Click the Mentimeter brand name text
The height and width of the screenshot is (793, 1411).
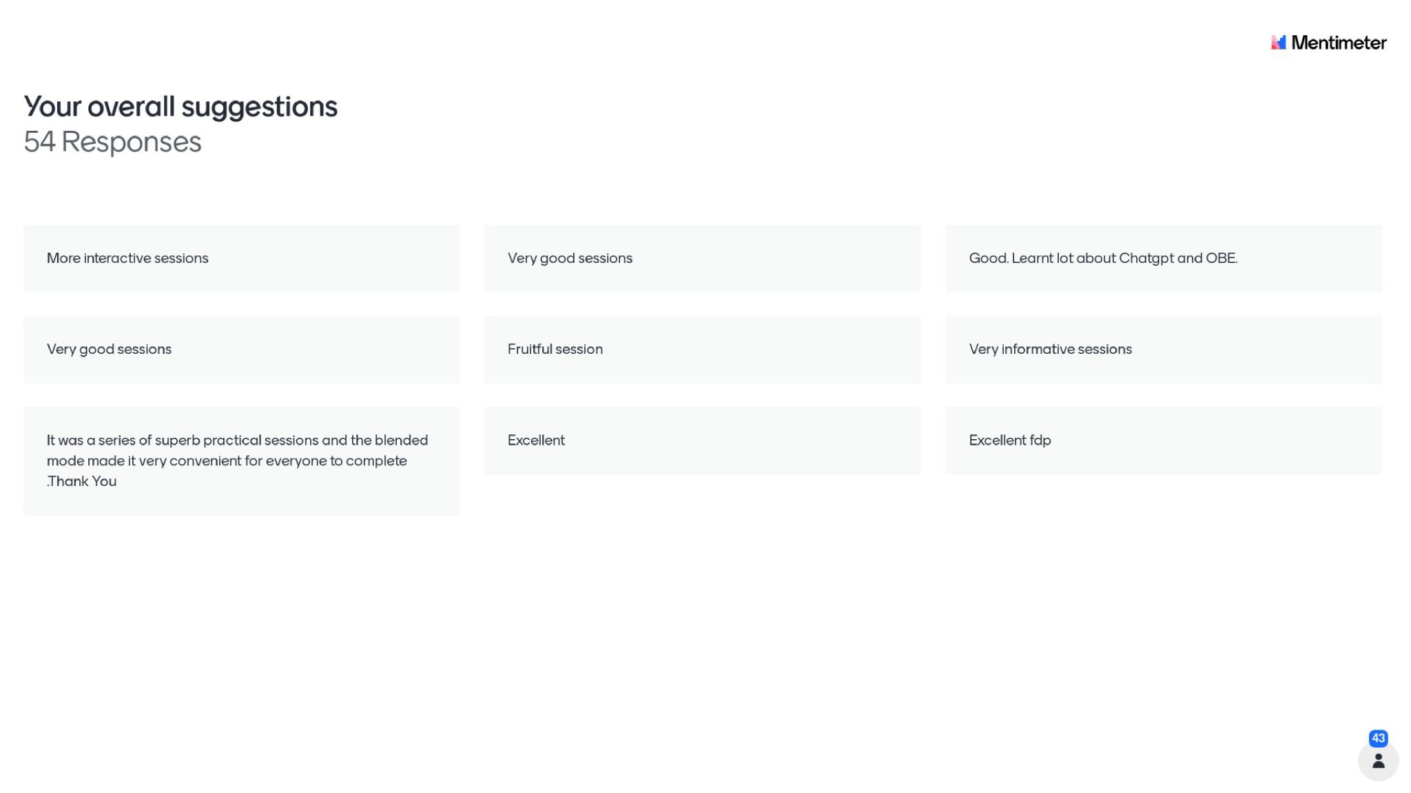[1338, 43]
